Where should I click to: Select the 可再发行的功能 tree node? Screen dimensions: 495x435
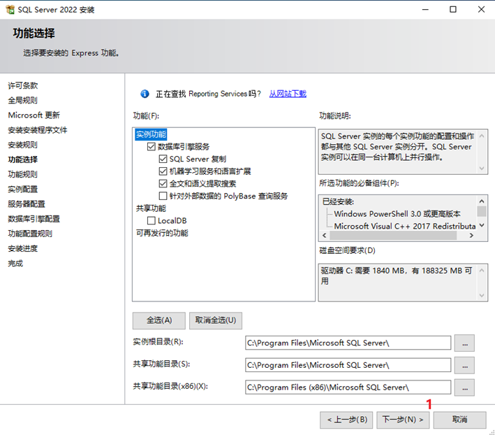162,233
